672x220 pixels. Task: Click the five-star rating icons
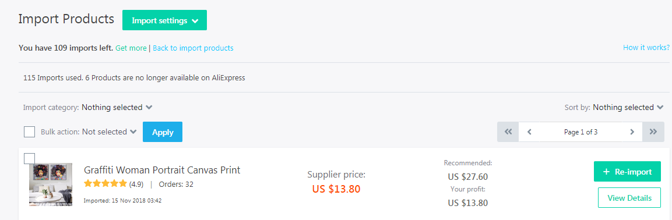coord(105,184)
